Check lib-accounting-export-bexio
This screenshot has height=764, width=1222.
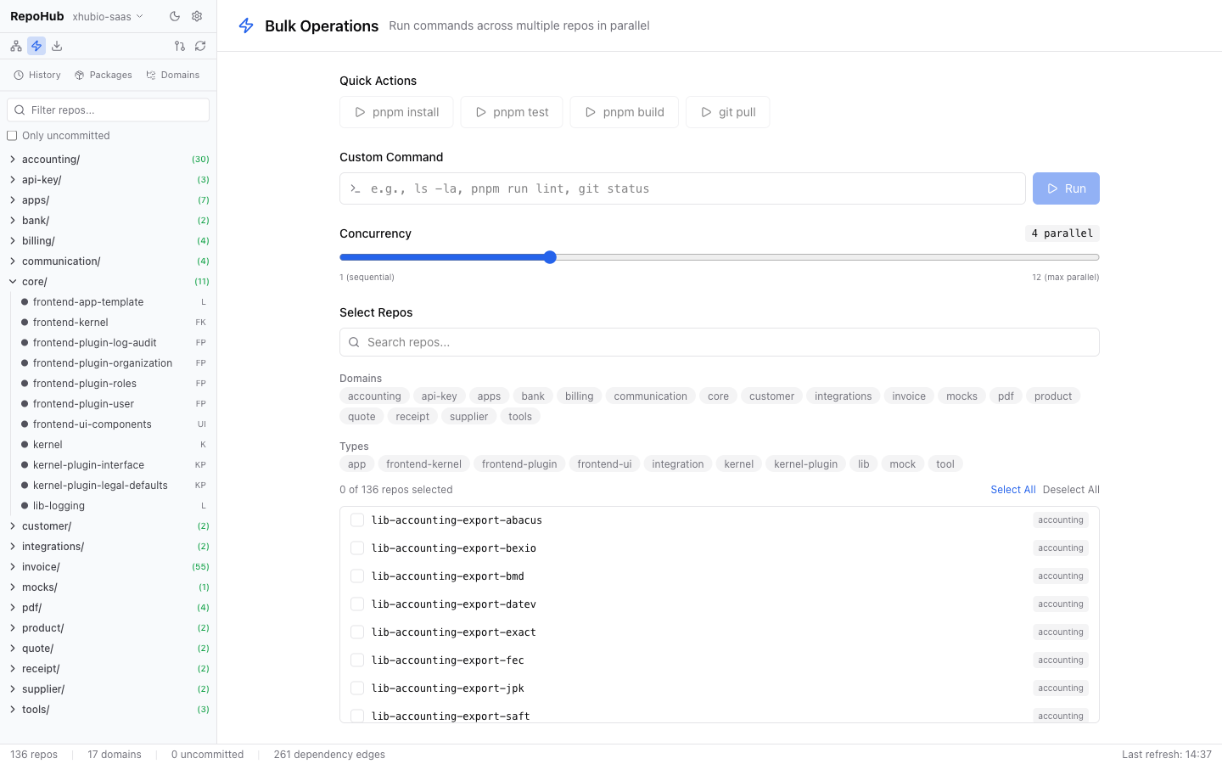tap(357, 548)
